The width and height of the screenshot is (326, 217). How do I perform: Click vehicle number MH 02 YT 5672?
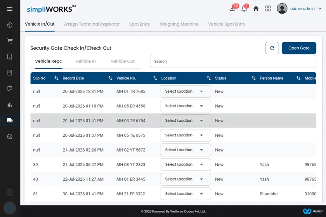pyautogui.click(x=131, y=150)
